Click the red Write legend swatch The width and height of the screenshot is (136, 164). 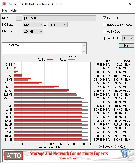50,59
